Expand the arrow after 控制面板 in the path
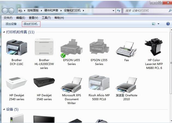The height and width of the screenshot is (123, 172). click(41, 11)
